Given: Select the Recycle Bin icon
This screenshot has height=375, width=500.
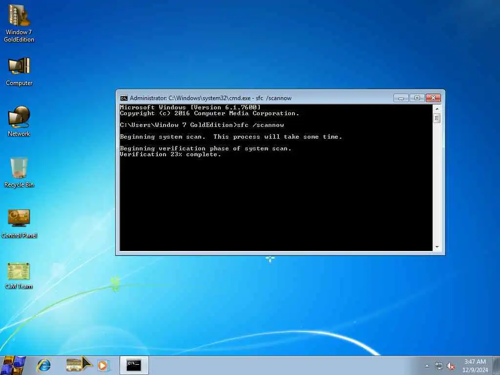Looking at the screenshot, I should [19, 172].
